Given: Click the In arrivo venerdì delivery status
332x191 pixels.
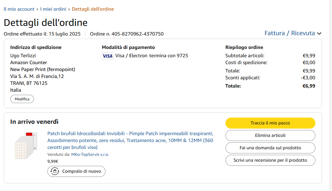Looking at the screenshot, I should click(x=34, y=122).
